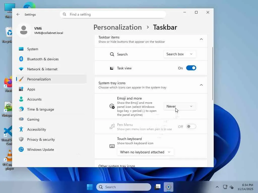
Task: Collapse the System tray icons section
Action: tap(201, 85)
